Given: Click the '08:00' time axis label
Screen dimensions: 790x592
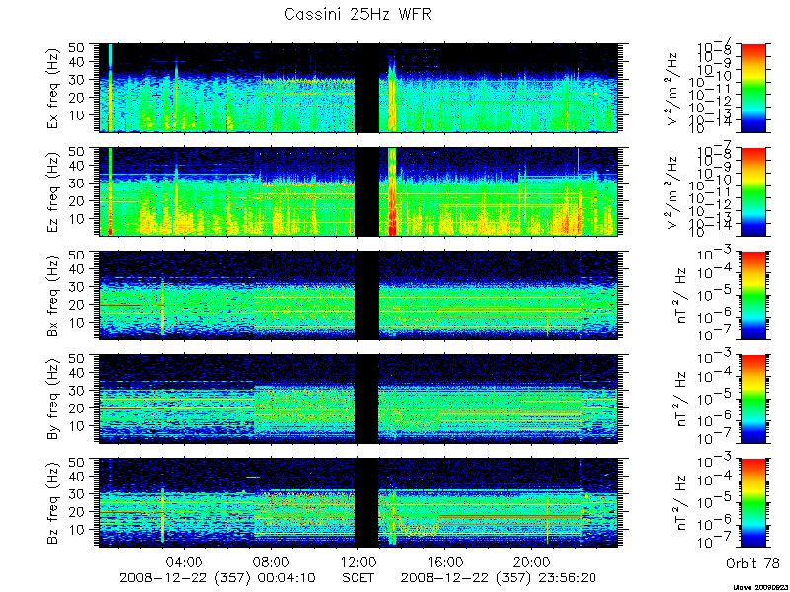Looking at the screenshot, I should click(271, 562).
